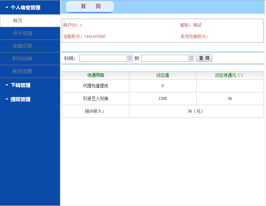
Task: Click the 时间 label
Action: pyautogui.click(x=70, y=58)
